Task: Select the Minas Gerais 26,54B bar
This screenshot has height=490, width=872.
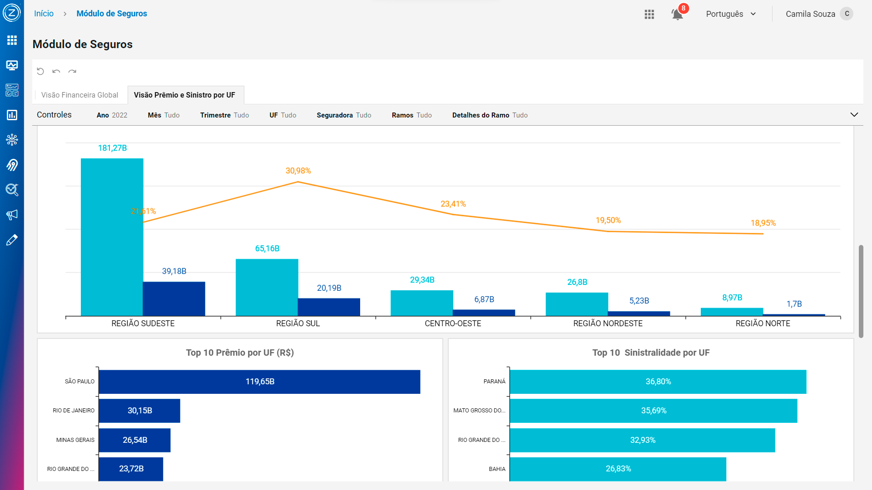Action: pos(134,440)
